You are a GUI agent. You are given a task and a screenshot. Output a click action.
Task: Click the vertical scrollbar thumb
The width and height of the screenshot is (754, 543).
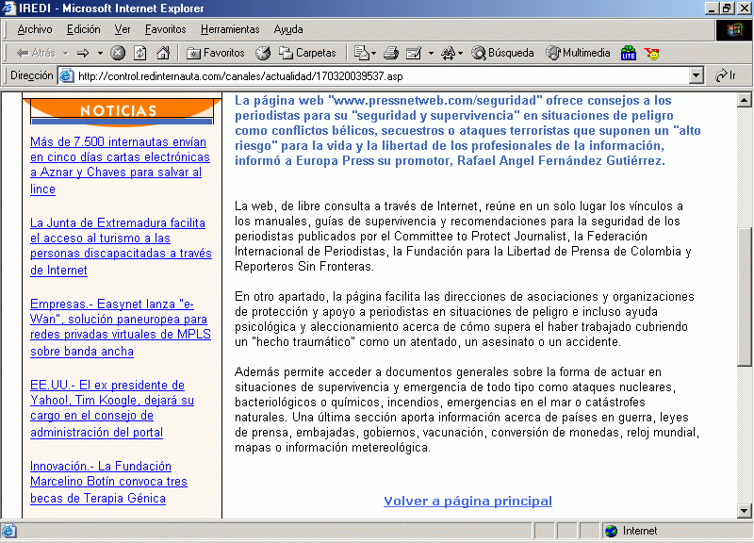click(744, 297)
